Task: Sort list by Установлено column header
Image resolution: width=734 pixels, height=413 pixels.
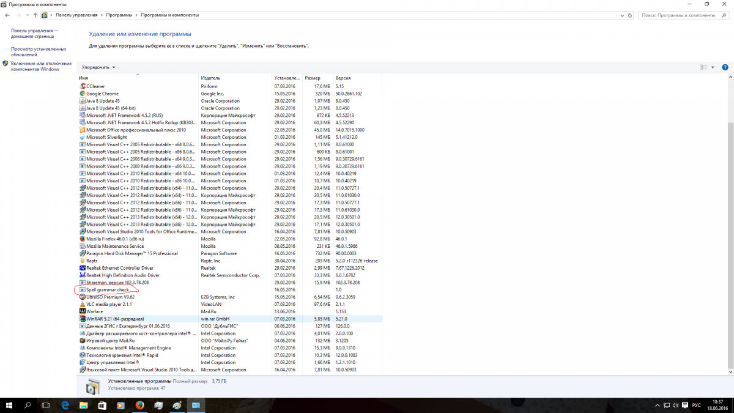Action: coord(287,78)
